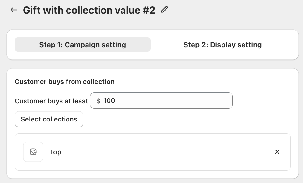303x183 pixels.
Task: Click the dollar sign prefix in amount field
Action: 98,101
